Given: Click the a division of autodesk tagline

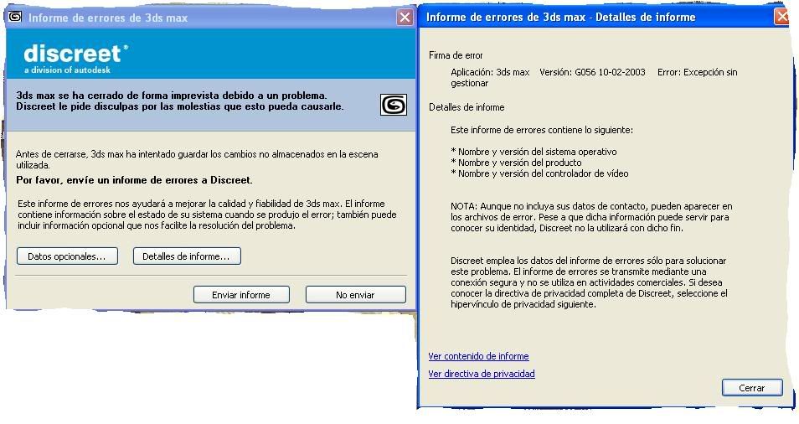Looking at the screenshot, I should pyautogui.click(x=67, y=70).
